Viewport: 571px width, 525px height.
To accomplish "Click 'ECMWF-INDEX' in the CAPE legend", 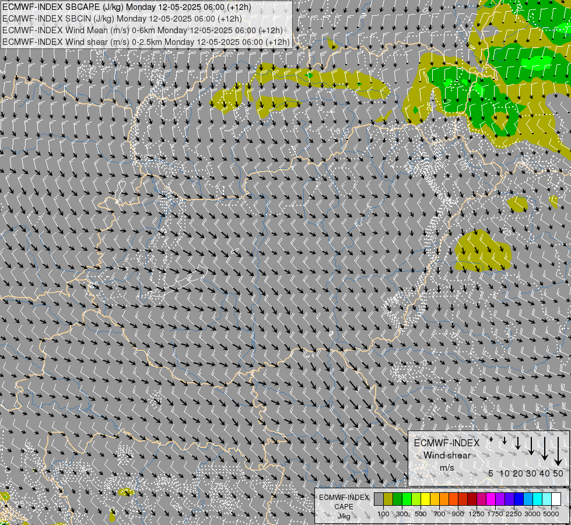I will (x=344, y=498).
